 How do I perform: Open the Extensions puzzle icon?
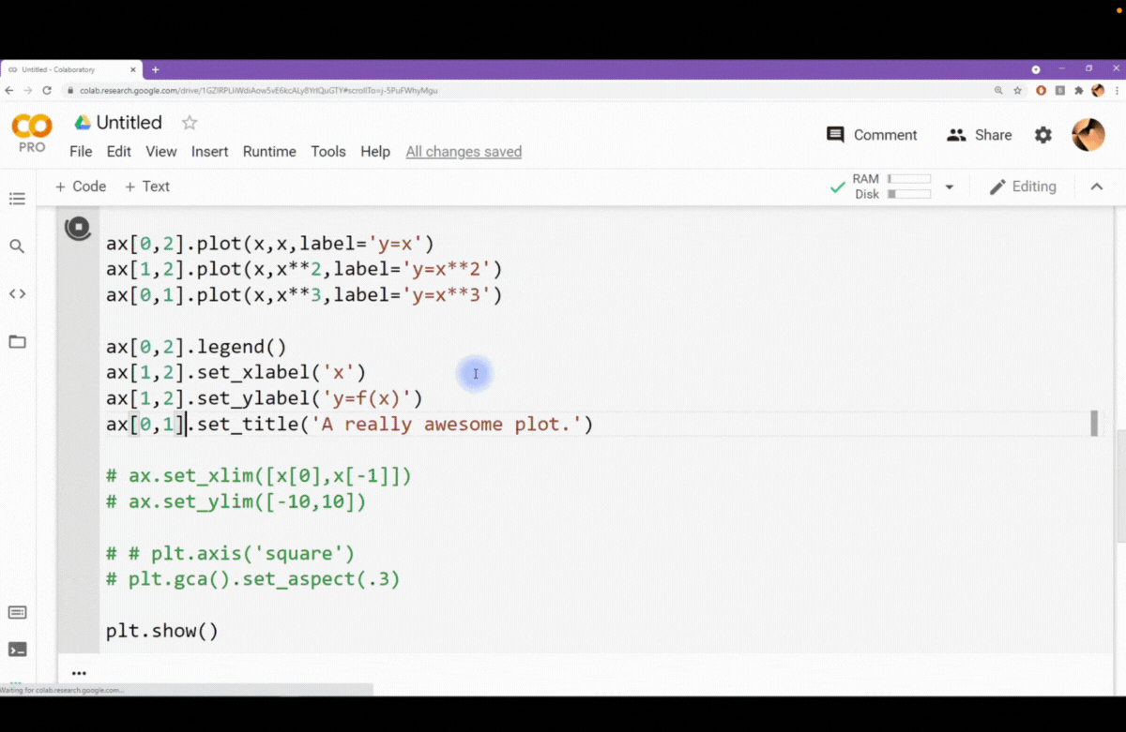coord(1079,91)
